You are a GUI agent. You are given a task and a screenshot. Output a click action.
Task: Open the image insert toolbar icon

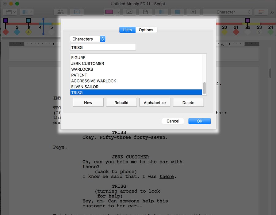(x=129, y=12)
